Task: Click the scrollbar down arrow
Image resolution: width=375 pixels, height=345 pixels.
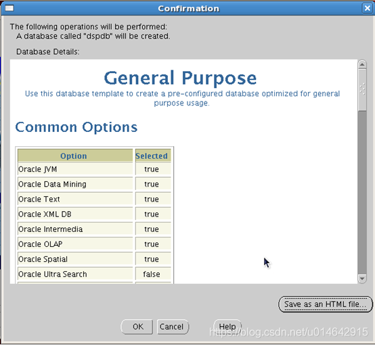Action: tap(362, 279)
